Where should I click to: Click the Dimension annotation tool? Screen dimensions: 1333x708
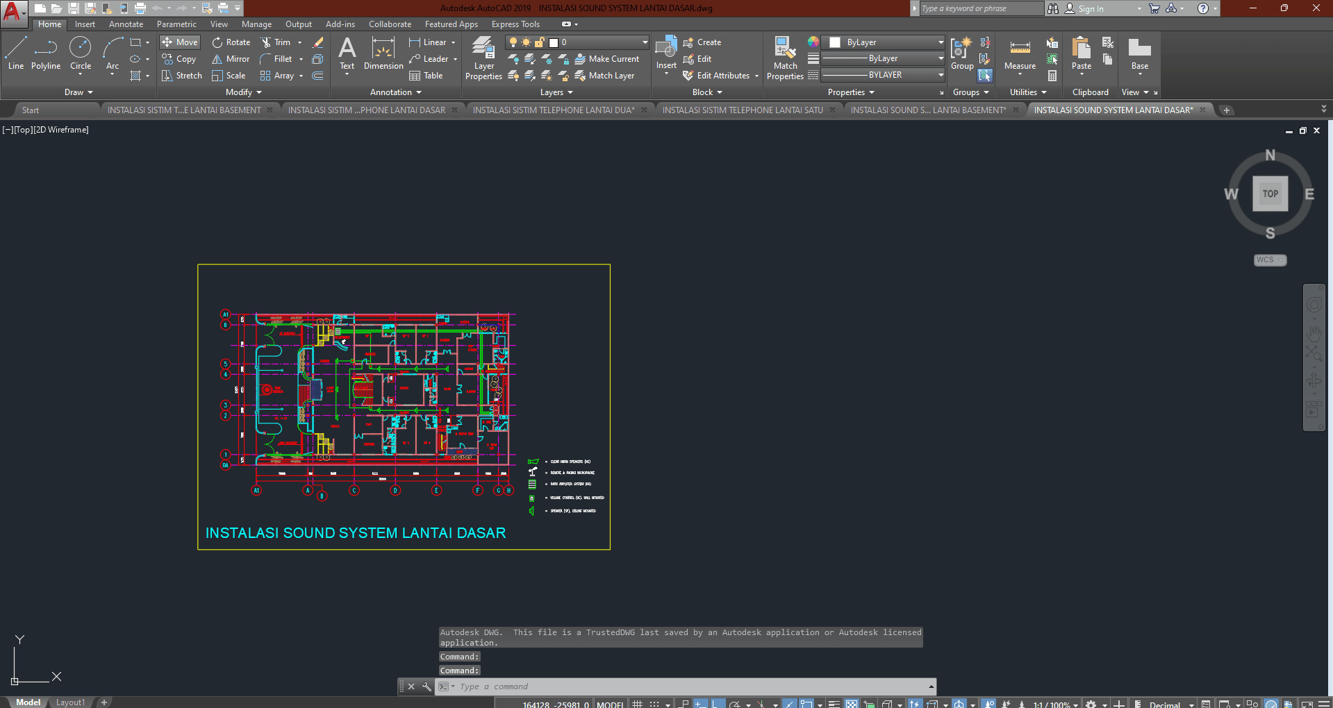[383, 54]
